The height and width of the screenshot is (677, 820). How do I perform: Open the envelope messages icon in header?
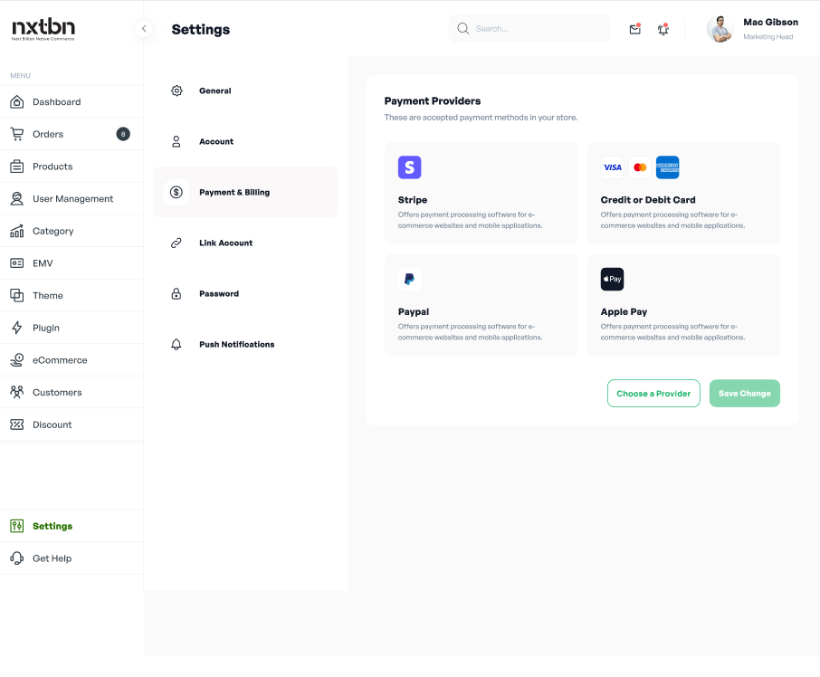click(634, 29)
